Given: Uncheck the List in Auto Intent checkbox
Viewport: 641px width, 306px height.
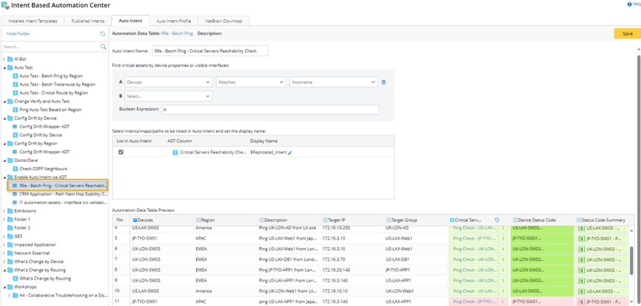Looking at the screenshot, I should (x=121, y=152).
